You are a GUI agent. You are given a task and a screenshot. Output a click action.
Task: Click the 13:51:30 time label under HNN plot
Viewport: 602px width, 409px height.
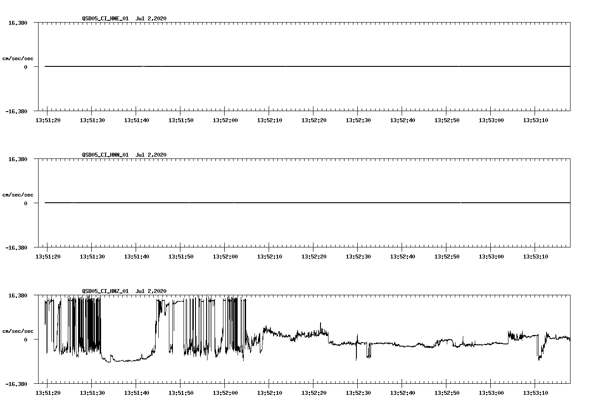[x=92, y=257]
